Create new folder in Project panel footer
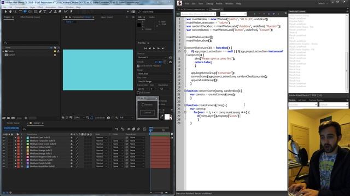This screenshot has width=350, height=196. point(9,118)
